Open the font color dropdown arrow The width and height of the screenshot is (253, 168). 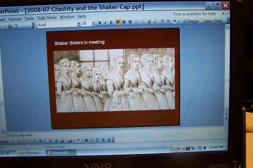tap(179, 21)
